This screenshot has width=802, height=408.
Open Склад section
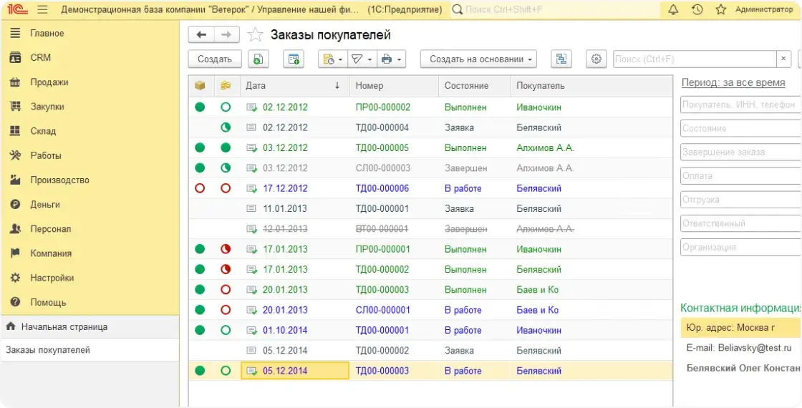(x=43, y=132)
